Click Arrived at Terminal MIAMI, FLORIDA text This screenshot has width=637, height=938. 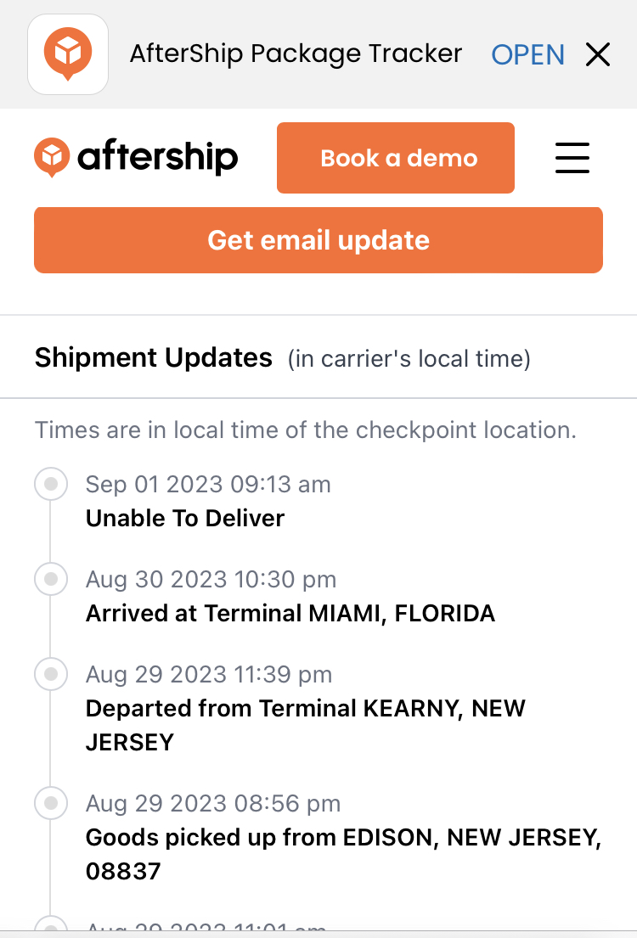(290, 613)
